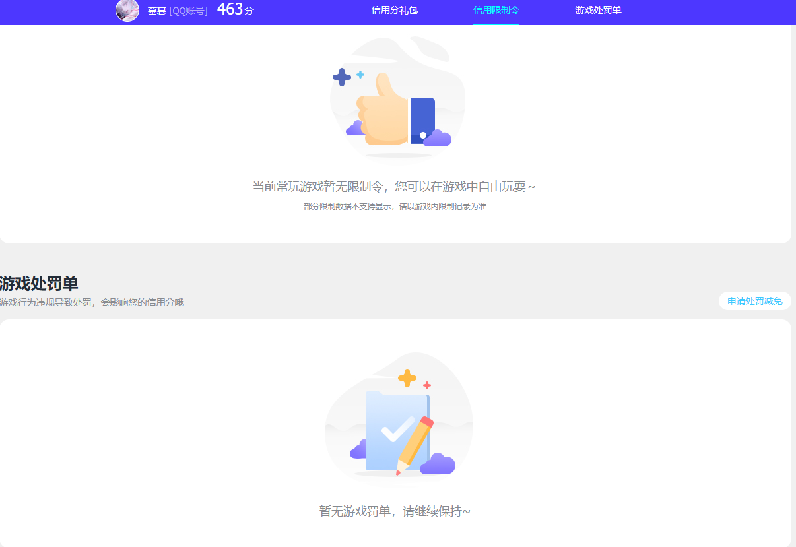Viewport: 796px width, 547px height.
Task: Click the 游戏处罚单 section heading
Action: coord(39,284)
